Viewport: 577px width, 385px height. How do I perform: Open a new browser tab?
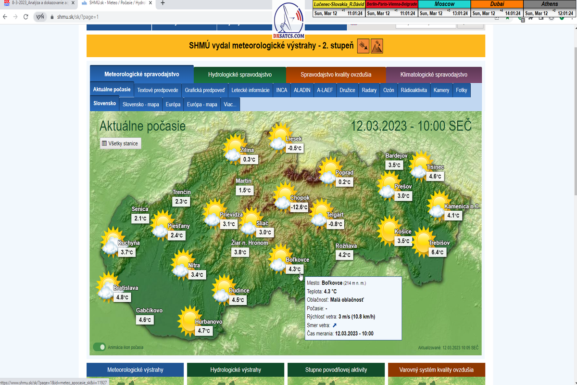163,3
